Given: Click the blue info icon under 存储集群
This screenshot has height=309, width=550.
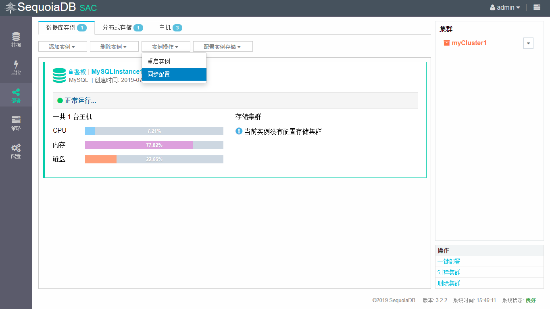Looking at the screenshot, I should (x=239, y=131).
